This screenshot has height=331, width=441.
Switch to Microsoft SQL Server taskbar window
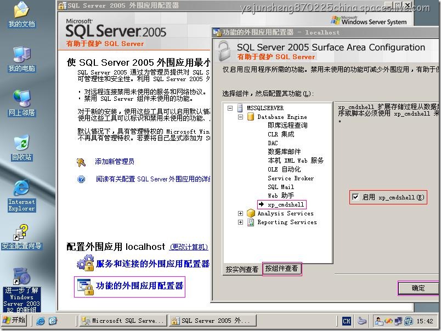[123, 321]
